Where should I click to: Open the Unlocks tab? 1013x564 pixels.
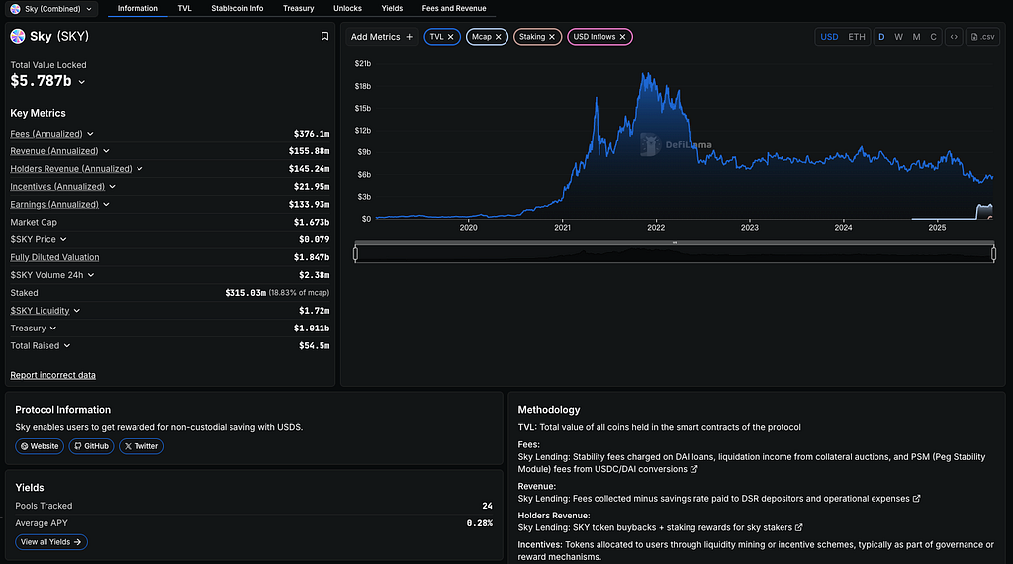[x=347, y=8]
